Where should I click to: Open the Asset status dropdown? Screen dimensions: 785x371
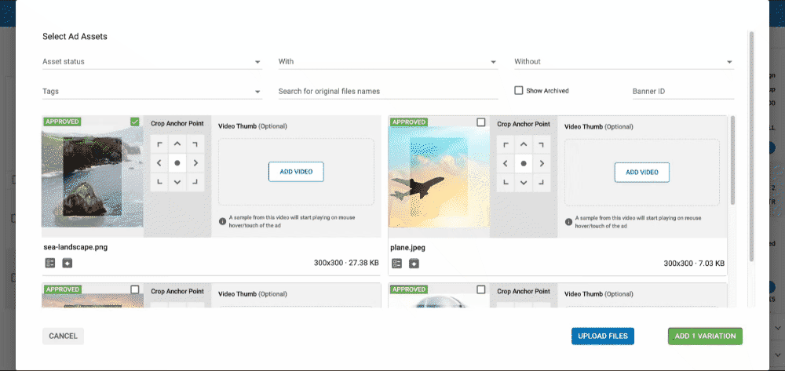(x=152, y=62)
